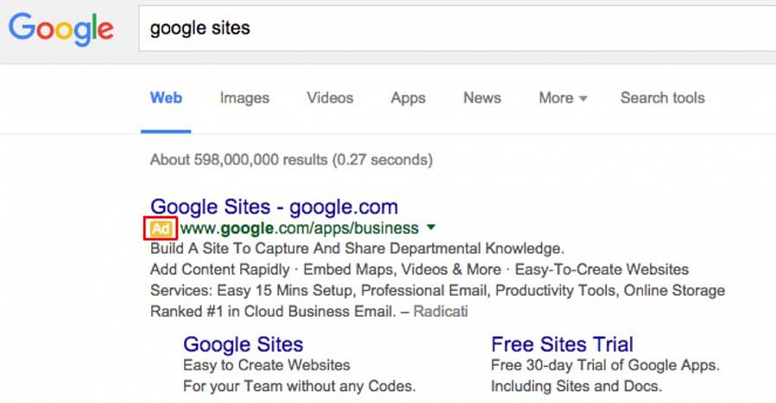Switch to the Videos tab
Screen dimensions: 776x403
330,98
